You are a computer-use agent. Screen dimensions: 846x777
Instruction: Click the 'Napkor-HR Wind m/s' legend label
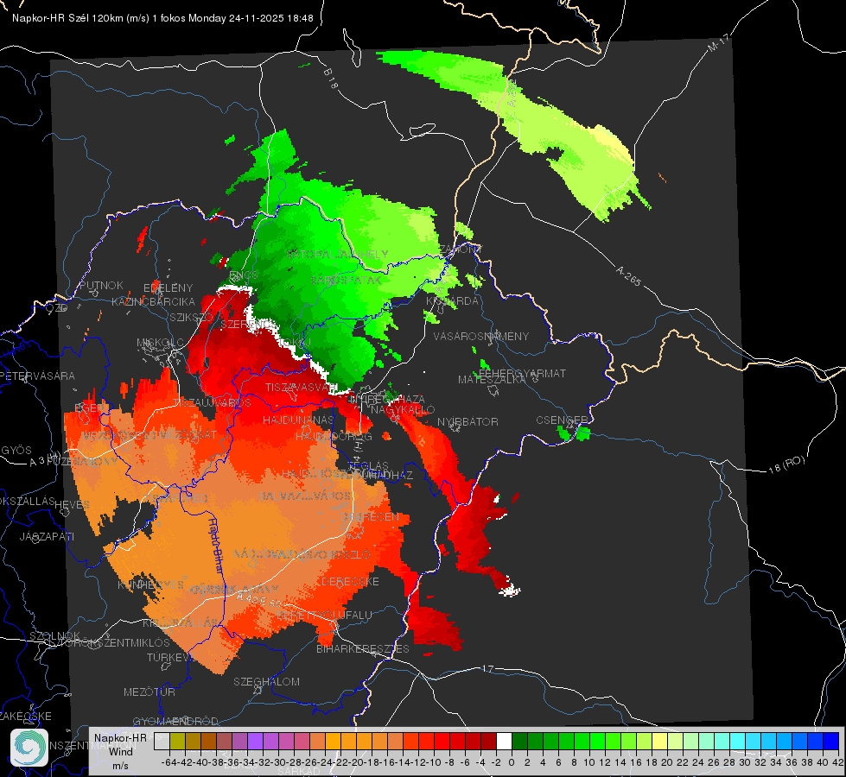(120, 751)
